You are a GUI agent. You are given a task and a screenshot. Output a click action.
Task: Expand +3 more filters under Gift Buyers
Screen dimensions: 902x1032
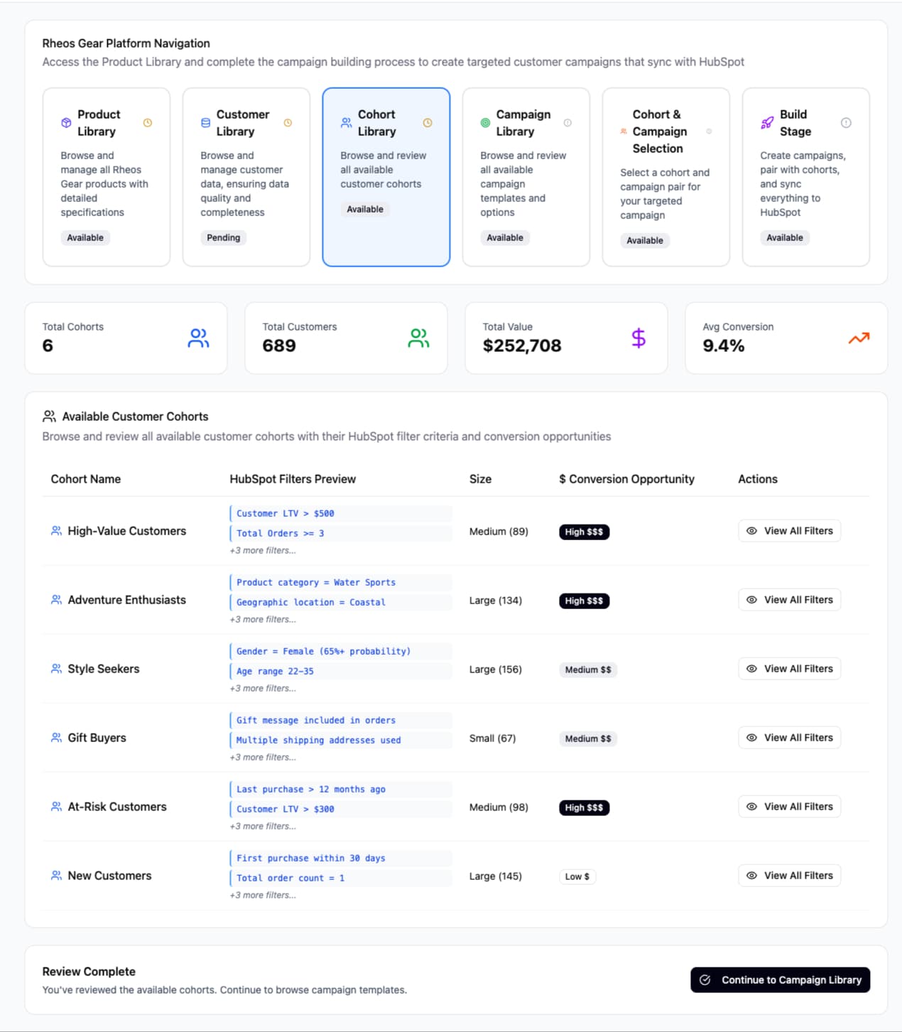(x=263, y=758)
